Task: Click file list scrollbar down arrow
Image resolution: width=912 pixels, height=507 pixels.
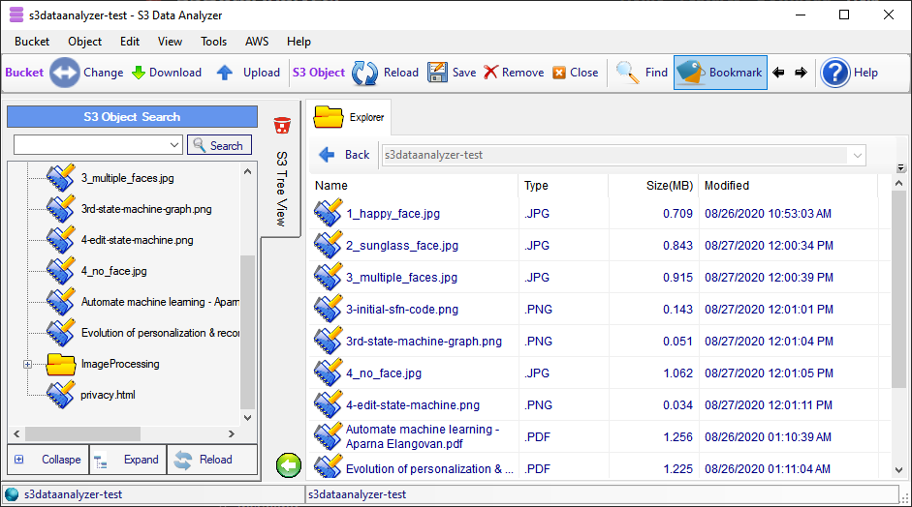Action: coord(898,470)
